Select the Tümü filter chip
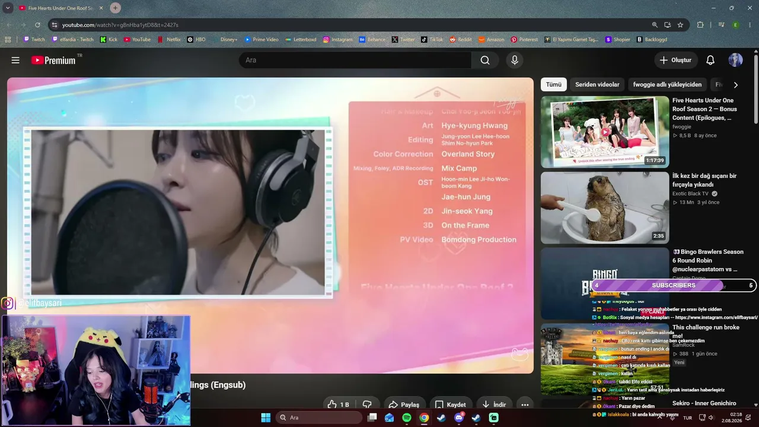Viewport: 759px width, 427px height. (553, 85)
